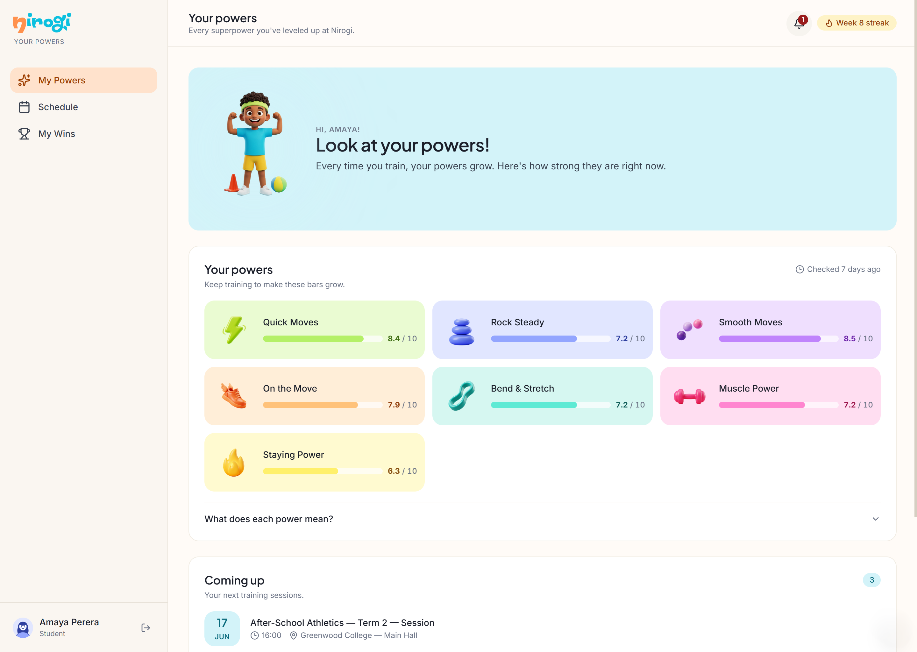Click the Staying Power flame icon
The width and height of the screenshot is (917, 652).
(x=234, y=463)
